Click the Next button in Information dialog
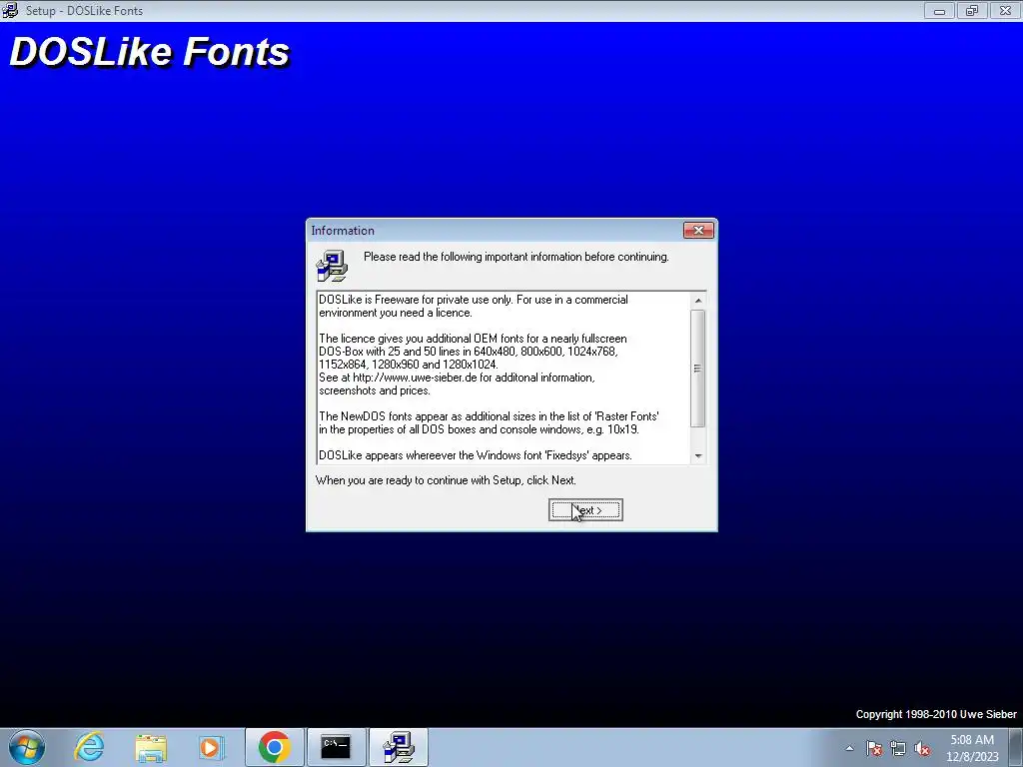Screen dimensions: 1023x767 coord(585,510)
